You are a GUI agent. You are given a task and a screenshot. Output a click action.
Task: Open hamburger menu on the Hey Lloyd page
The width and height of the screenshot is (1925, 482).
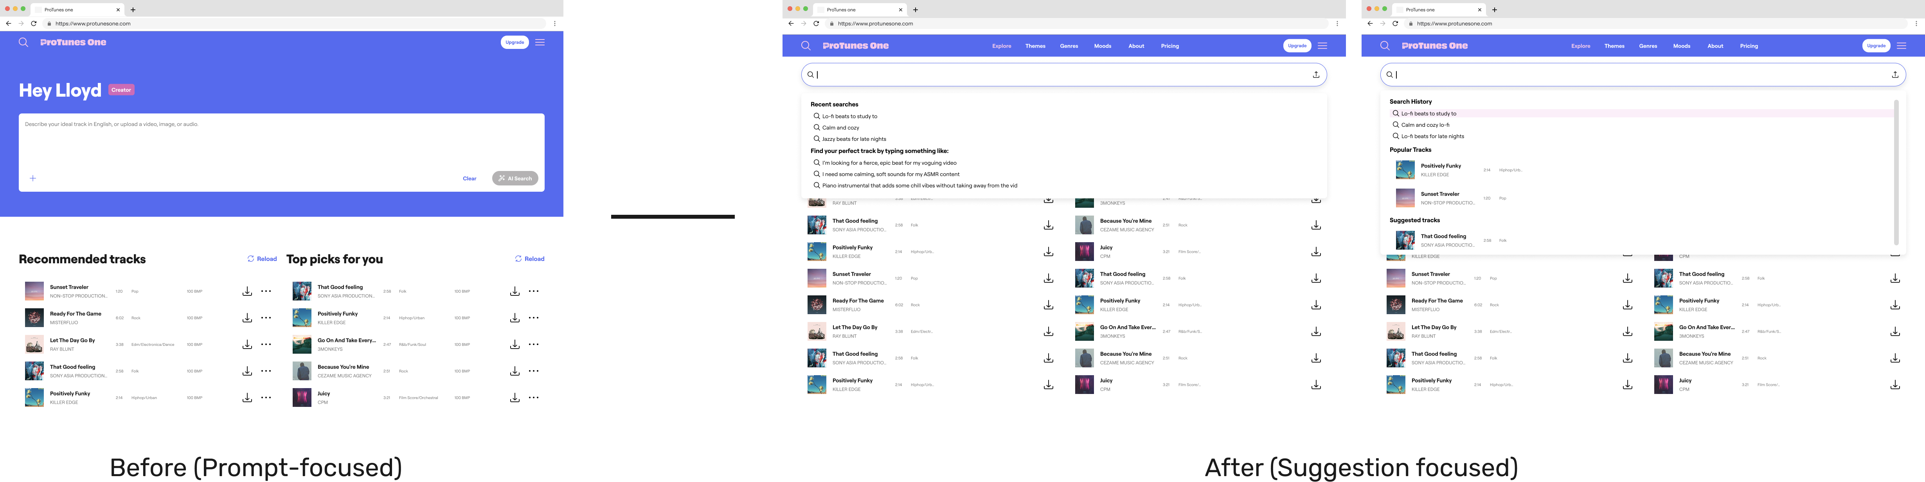540,43
